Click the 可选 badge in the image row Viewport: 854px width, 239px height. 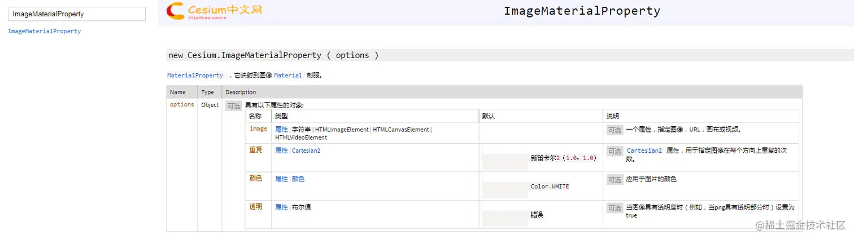(x=615, y=130)
